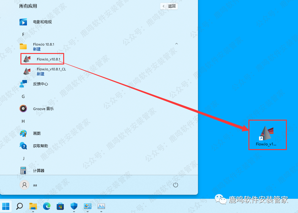Click the 电影和电视 label
This screenshot has height=213, width=298.
(x=42, y=22)
